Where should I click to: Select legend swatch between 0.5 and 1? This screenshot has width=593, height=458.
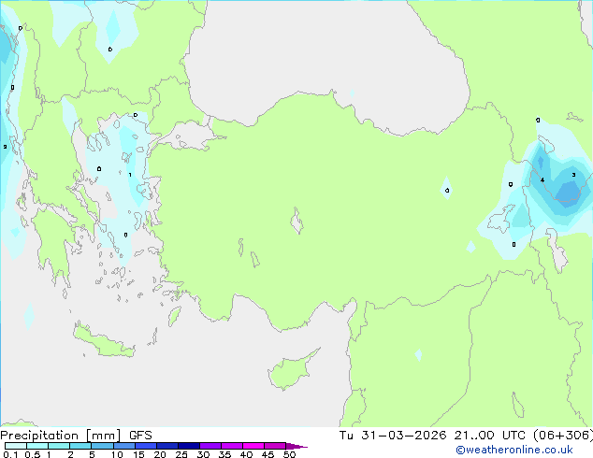tap(37, 446)
